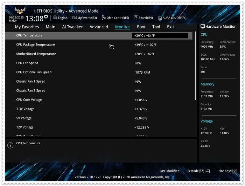Viewport: 245px width, 186px height.
Task: Switch to EzMode(F7)
Action: [198, 171]
